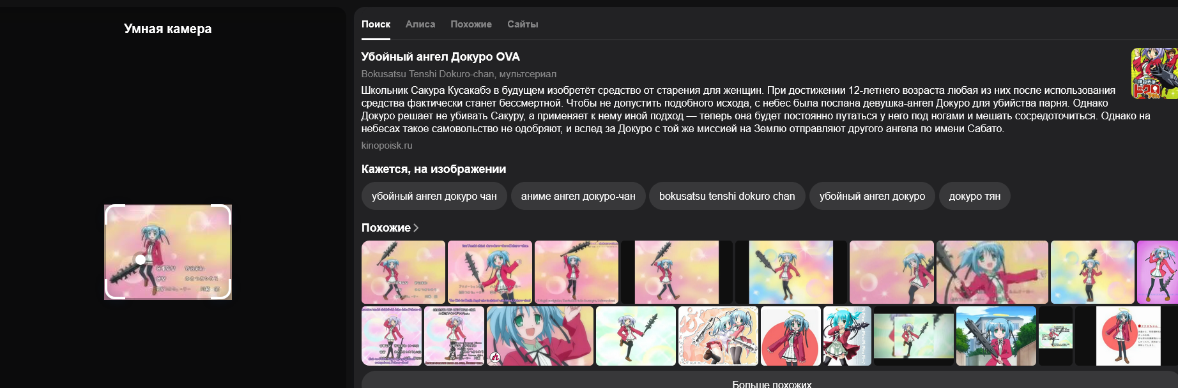The width and height of the screenshot is (1178, 388).
Task: Open the blurry close-up thumbnail of girl swinging club
Action: pos(992,272)
